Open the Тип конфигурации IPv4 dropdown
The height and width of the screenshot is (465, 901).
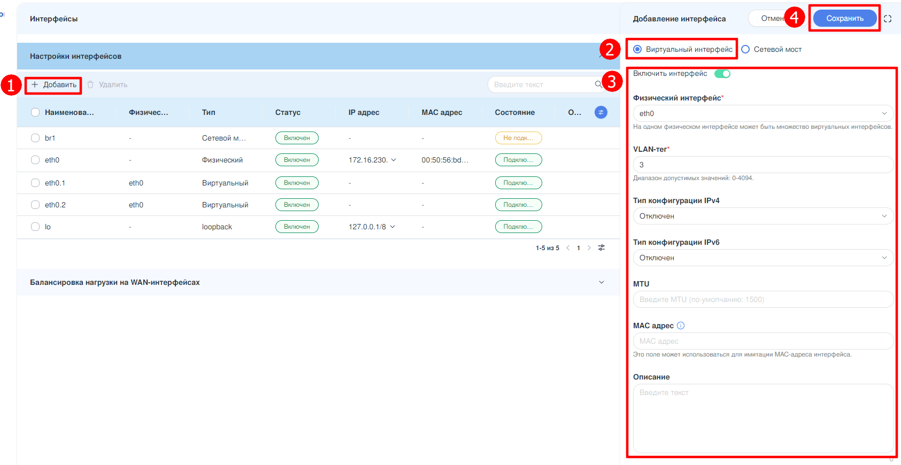coord(763,216)
